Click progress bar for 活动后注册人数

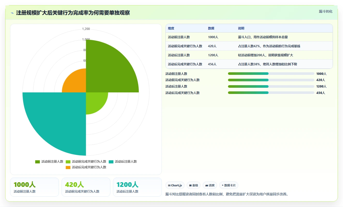271,86
